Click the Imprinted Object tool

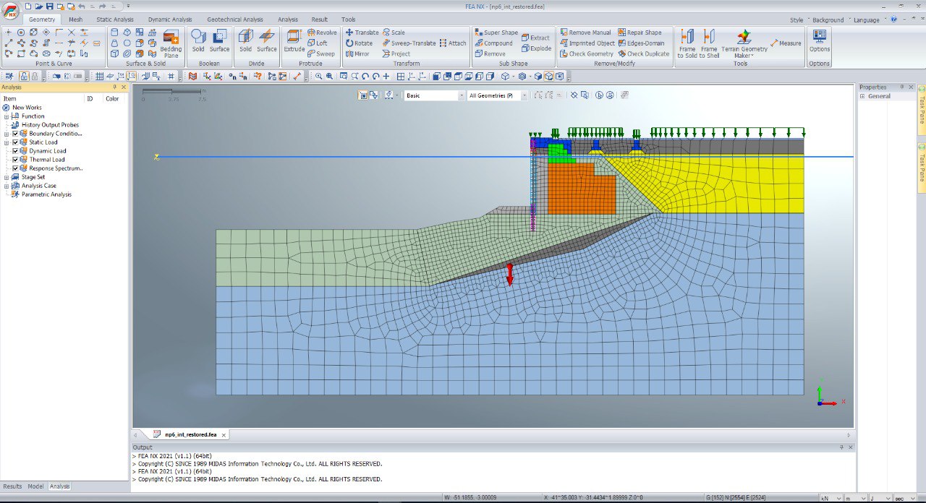click(587, 43)
